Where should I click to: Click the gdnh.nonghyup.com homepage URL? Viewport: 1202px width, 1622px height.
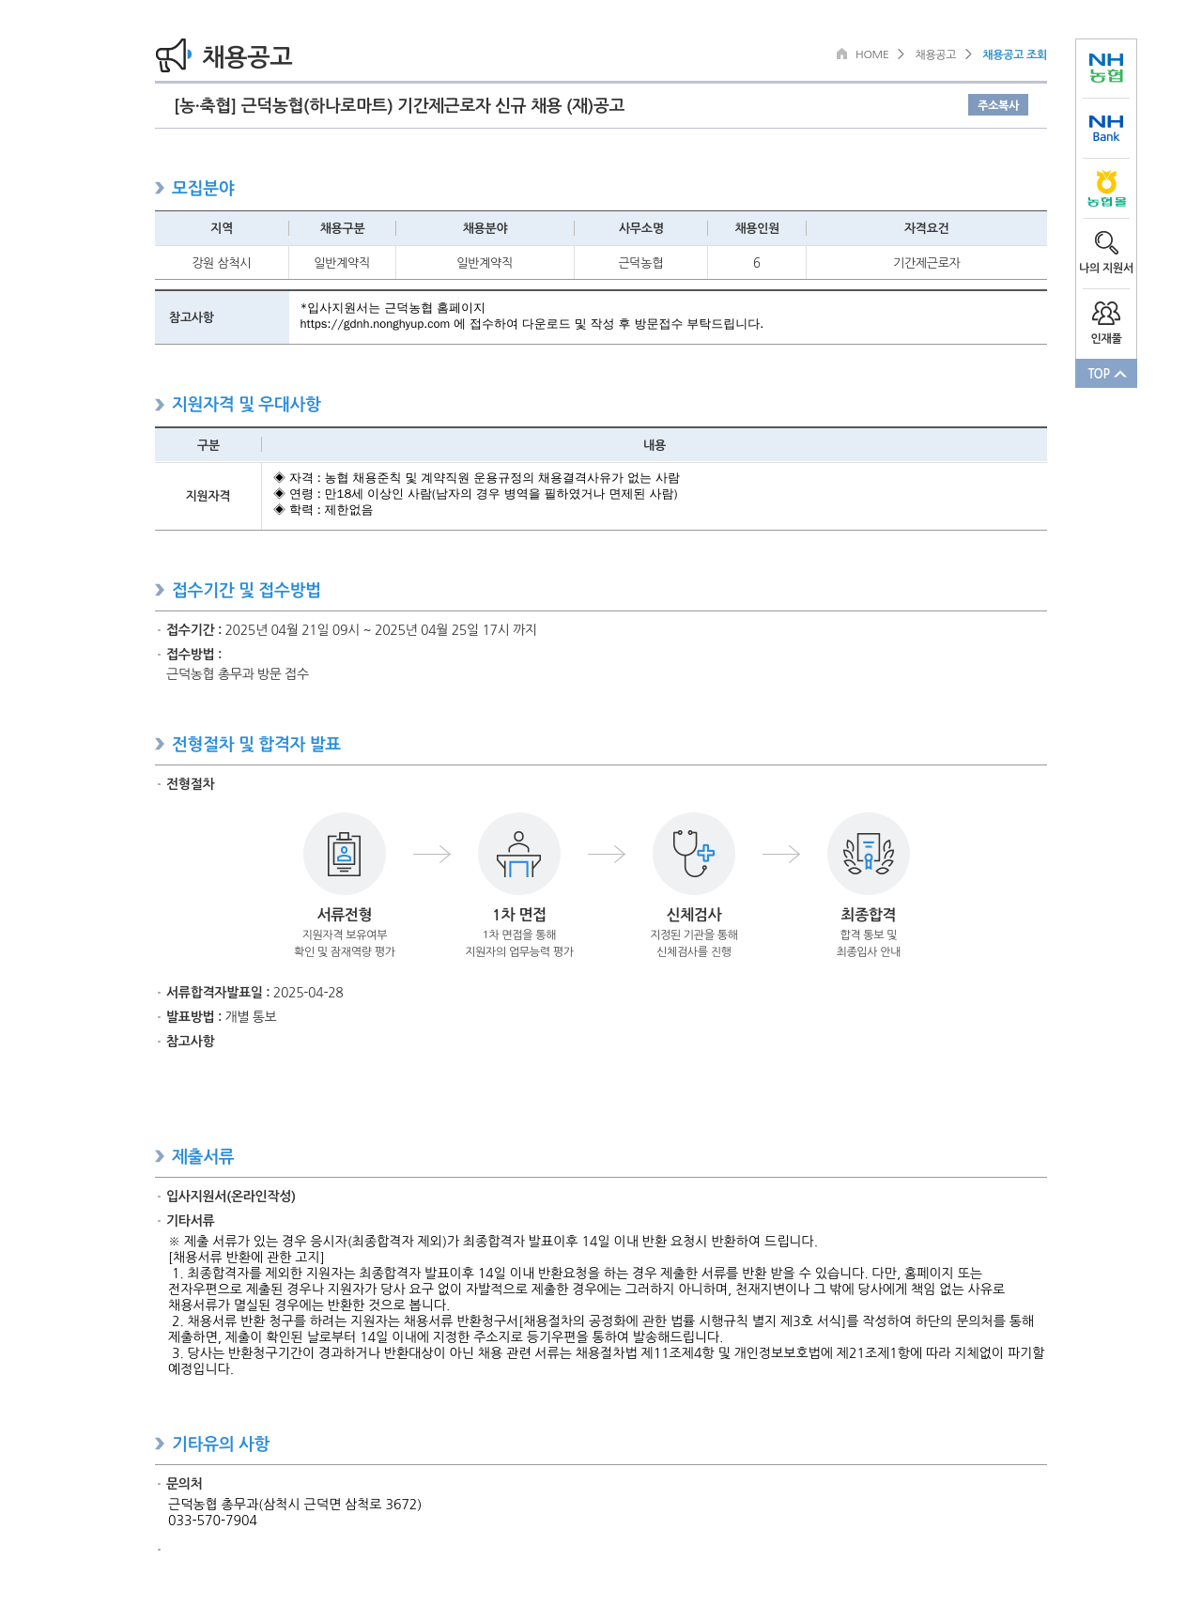(x=375, y=324)
